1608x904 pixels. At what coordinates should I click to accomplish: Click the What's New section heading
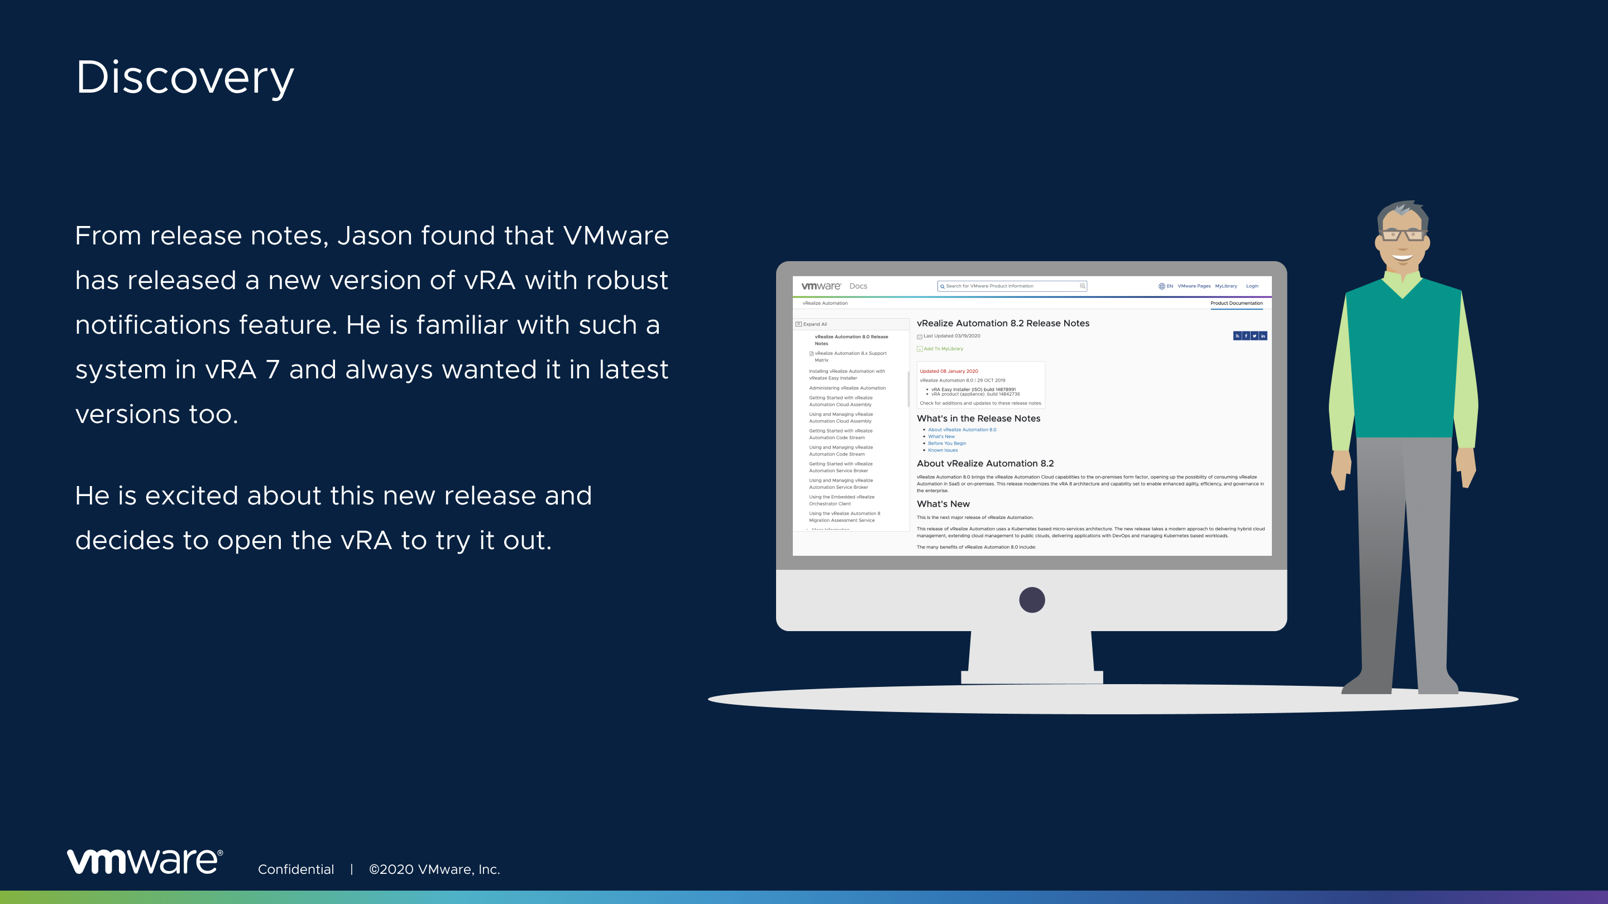943,504
